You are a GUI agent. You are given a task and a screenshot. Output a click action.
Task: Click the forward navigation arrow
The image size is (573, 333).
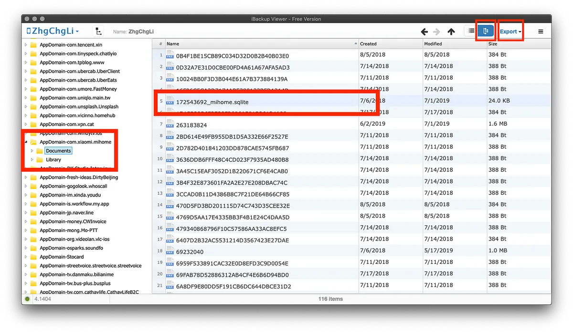[x=437, y=31]
